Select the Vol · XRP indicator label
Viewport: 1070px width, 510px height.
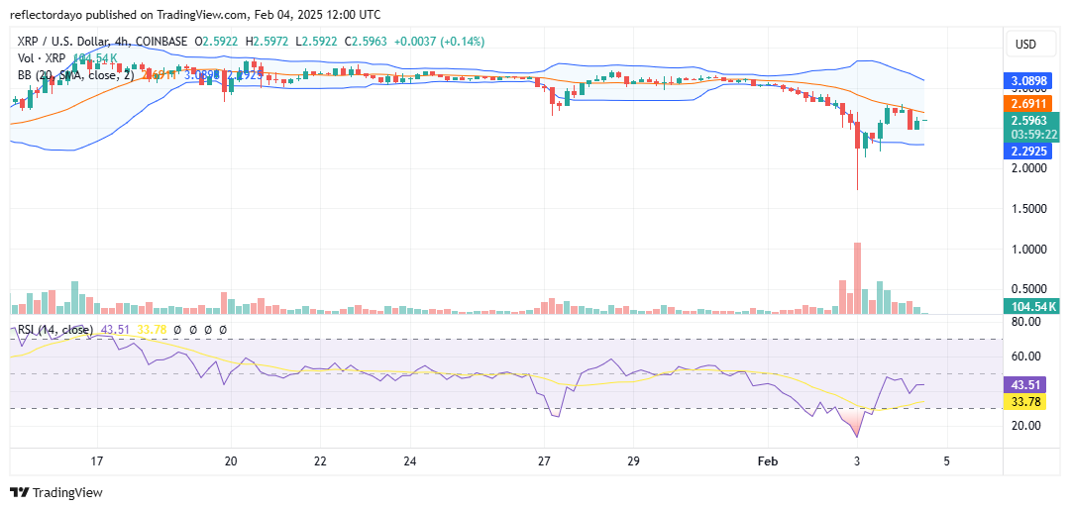click(x=42, y=58)
